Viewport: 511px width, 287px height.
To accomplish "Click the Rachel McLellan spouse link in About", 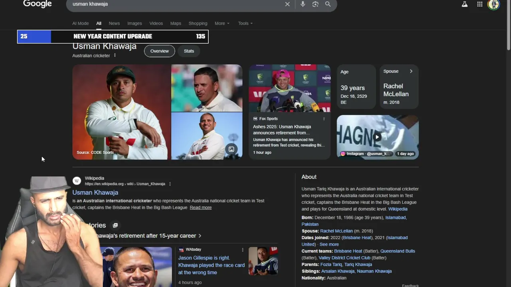I will point(336,231).
